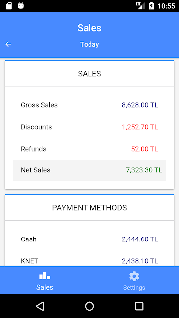This screenshot has width=179, height=318.
Task: Select the Refunds row
Action: click(x=89, y=149)
